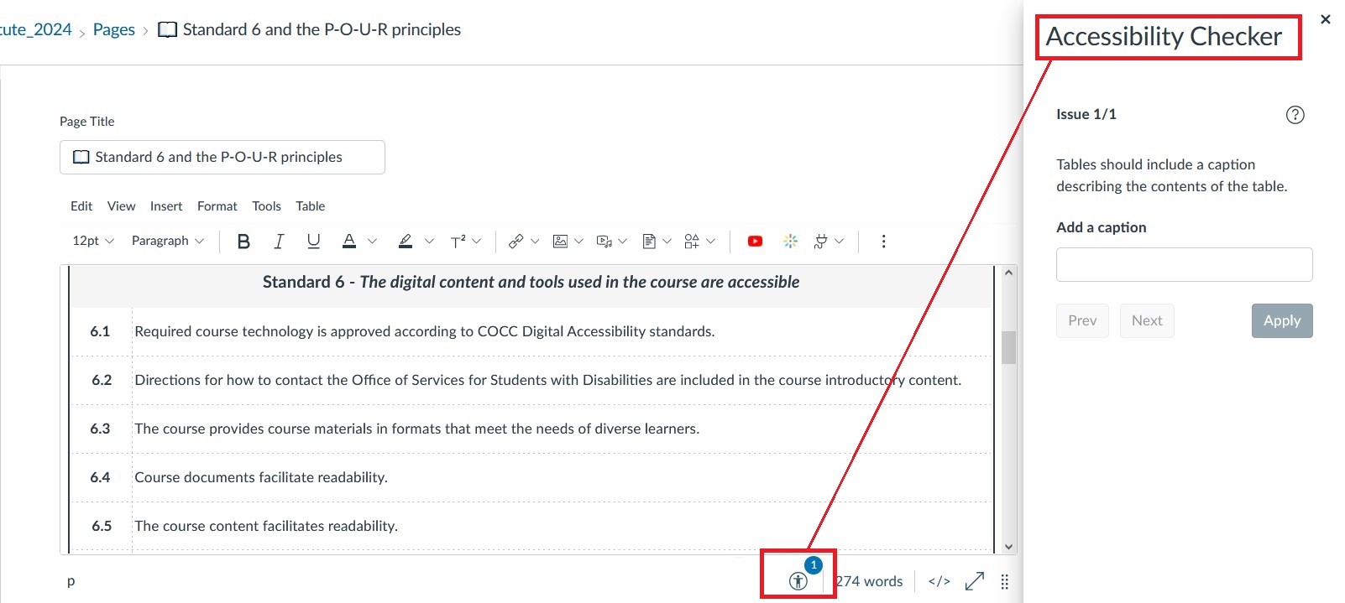
Task: Expand the highlight color options arrow
Action: click(429, 242)
